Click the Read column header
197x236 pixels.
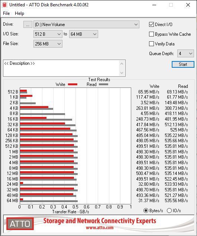(183, 86)
